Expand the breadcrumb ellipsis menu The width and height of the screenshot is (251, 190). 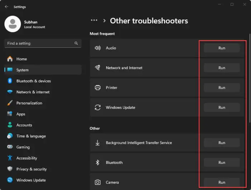[94, 20]
